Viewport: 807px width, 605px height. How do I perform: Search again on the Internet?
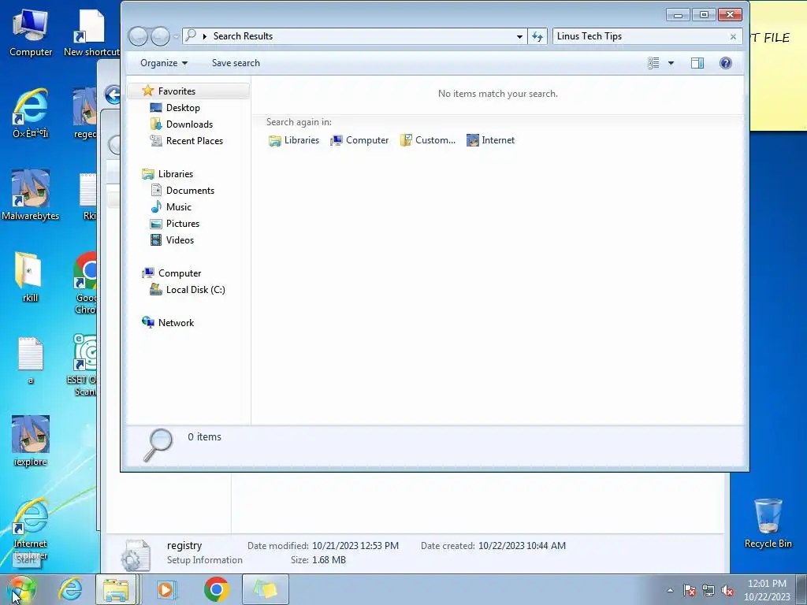coord(490,140)
